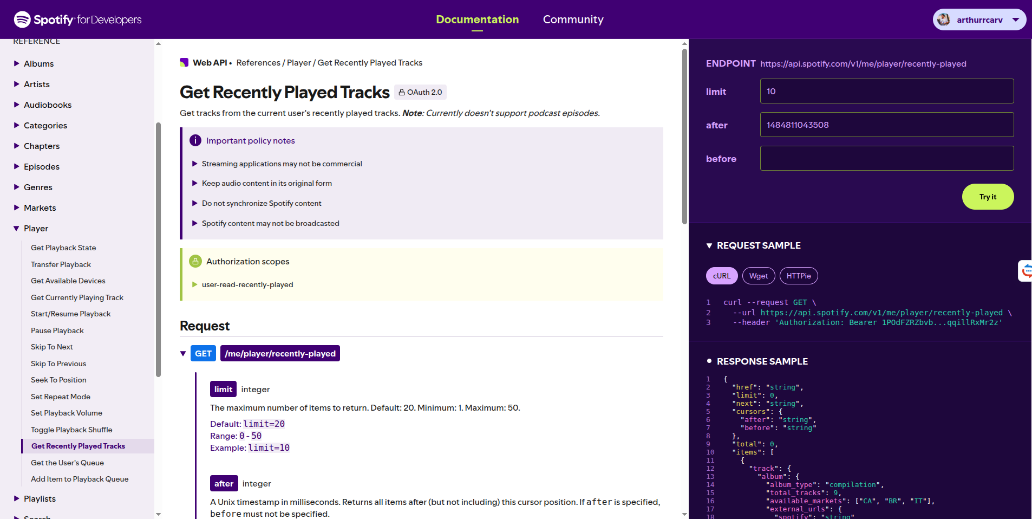Click the /me/player/recently-played path label
This screenshot has width=1032, height=519.
[280, 353]
